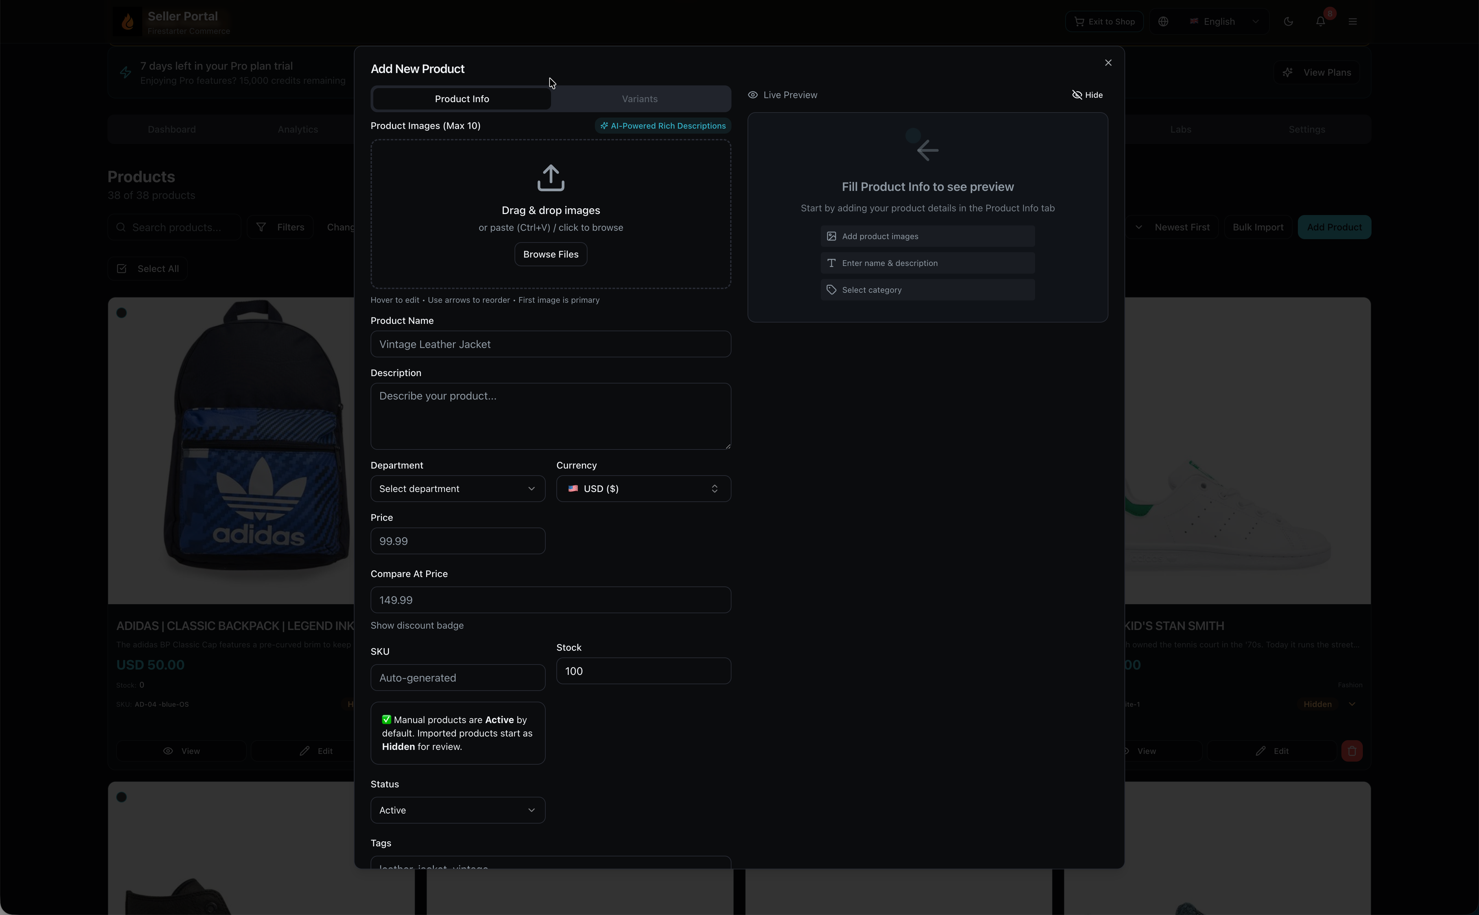
Task: Toggle Show discount badge option
Action: (x=417, y=625)
